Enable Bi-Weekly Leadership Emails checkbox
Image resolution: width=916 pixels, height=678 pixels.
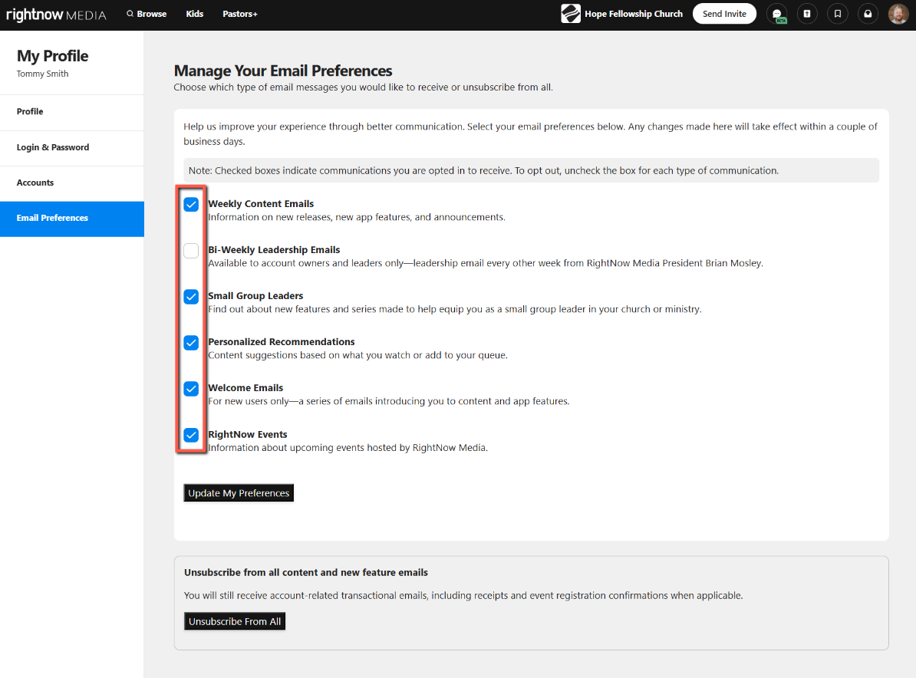tap(191, 251)
